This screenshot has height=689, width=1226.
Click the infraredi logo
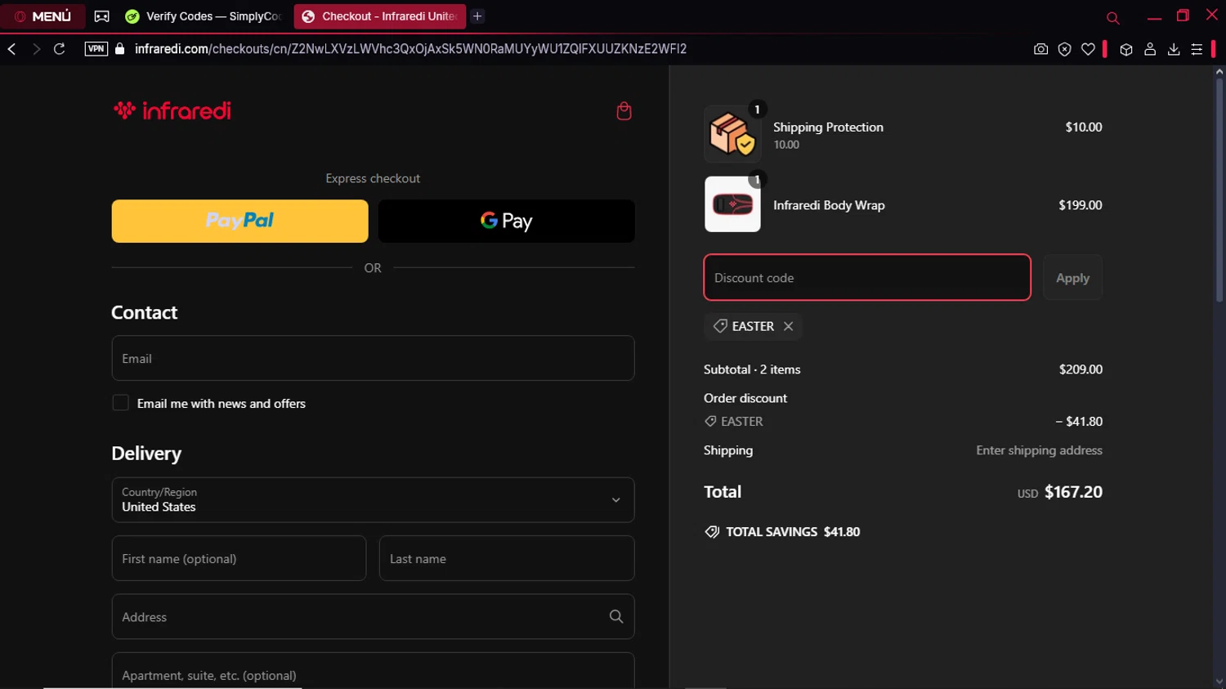(x=172, y=110)
